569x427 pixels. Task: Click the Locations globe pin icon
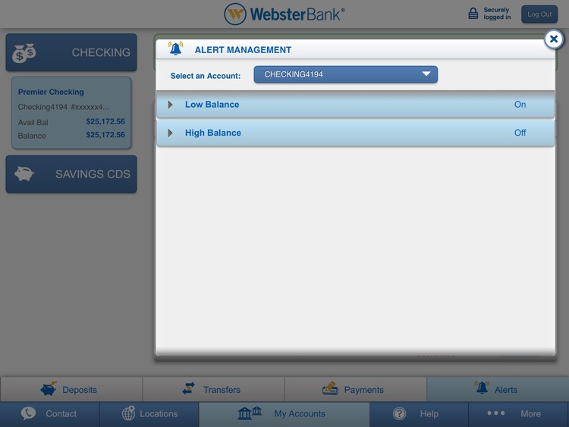(128, 413)
